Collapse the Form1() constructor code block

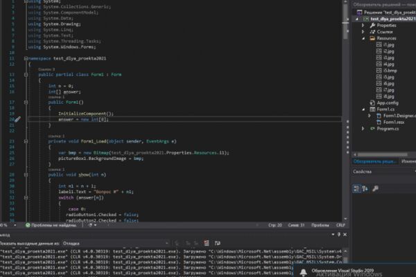(x=26, y=102)
